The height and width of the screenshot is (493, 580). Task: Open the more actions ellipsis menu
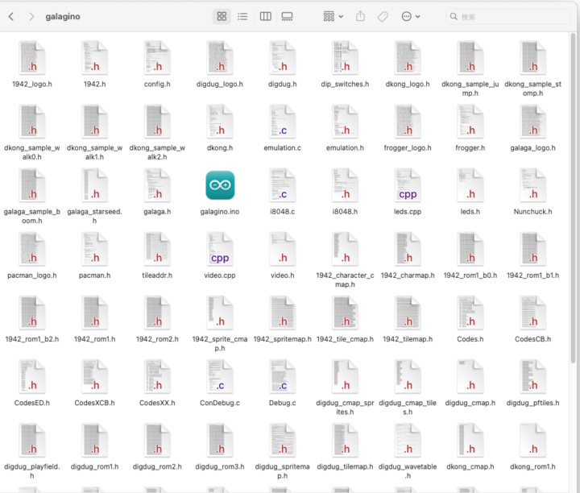point(410,16)
